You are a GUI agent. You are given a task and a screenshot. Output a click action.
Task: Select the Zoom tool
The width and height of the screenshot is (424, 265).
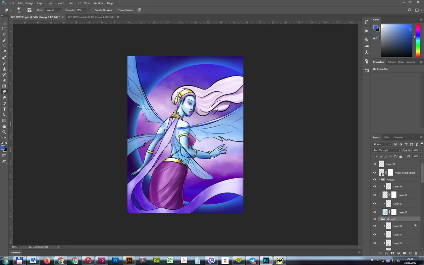4,132
